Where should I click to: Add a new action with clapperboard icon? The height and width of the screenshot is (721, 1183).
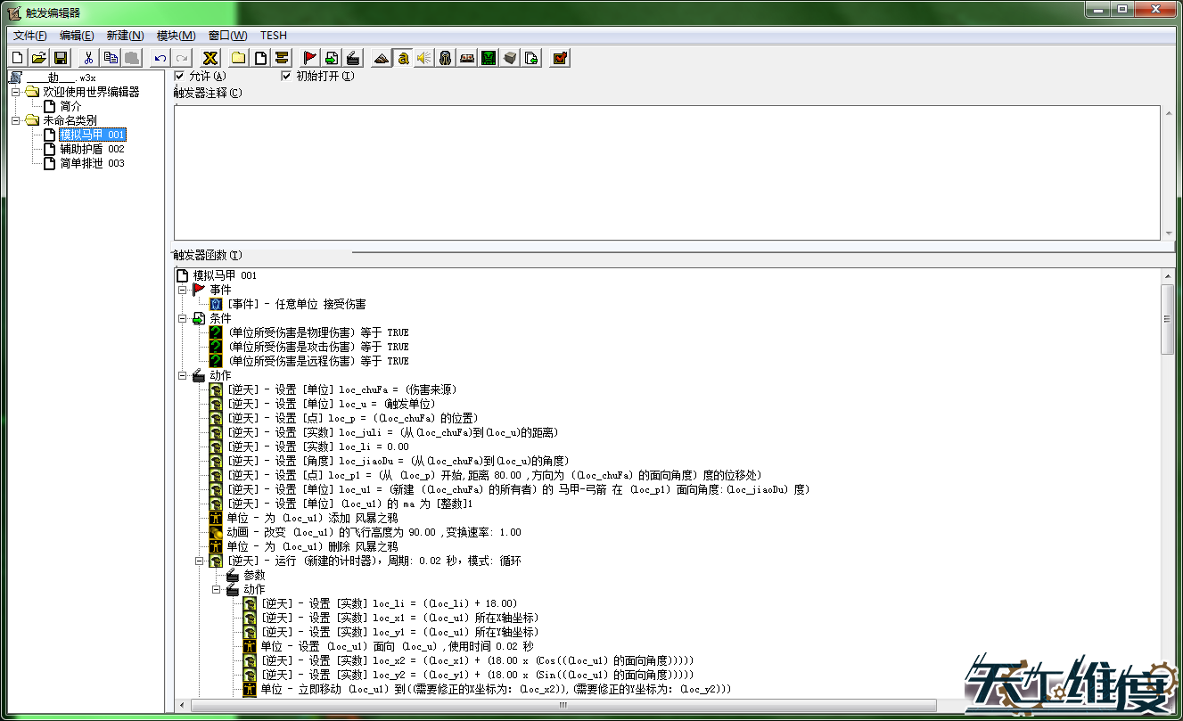point(353,58)
